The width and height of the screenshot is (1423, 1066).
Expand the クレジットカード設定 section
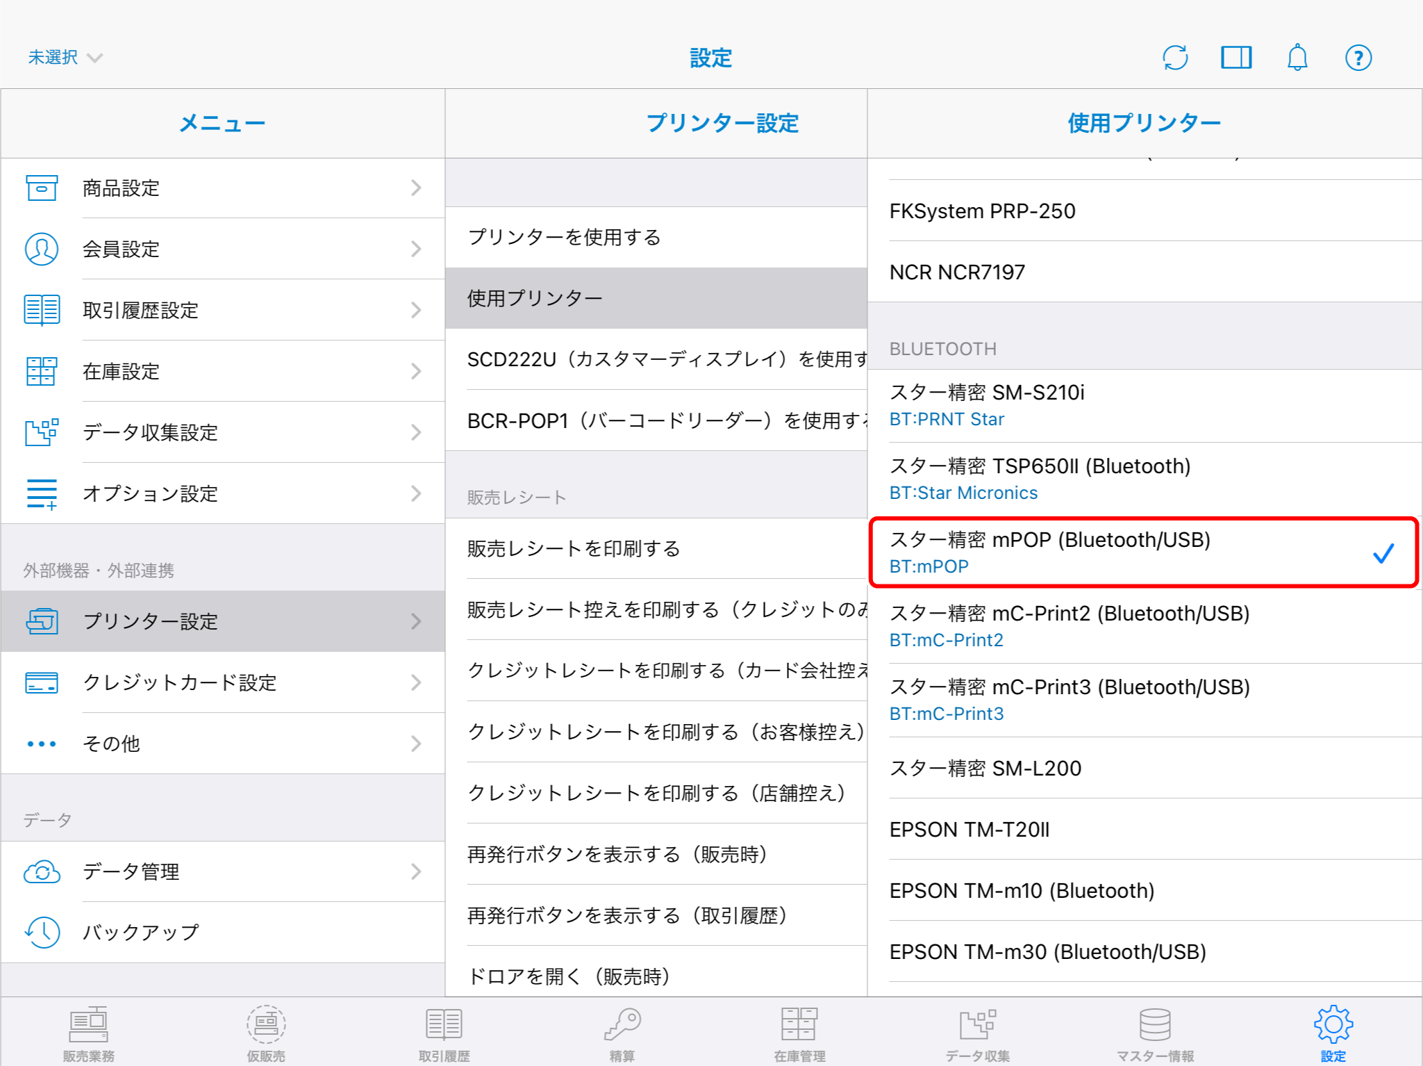pos(222,683)
